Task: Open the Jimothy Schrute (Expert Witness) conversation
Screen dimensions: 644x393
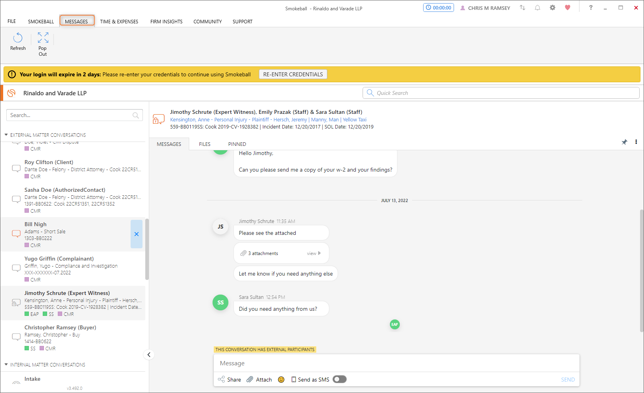Action: point(73,303)
